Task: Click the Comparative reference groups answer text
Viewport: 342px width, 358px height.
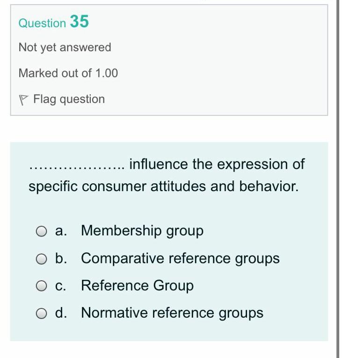Action: (180, 259)
